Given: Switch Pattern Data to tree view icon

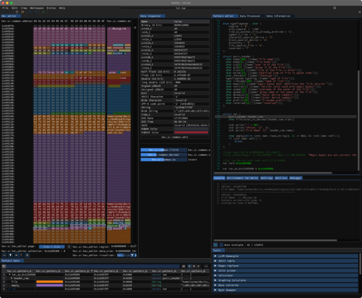Looking at the screenshot, I should pyautogui.click(x=190, y=266).
